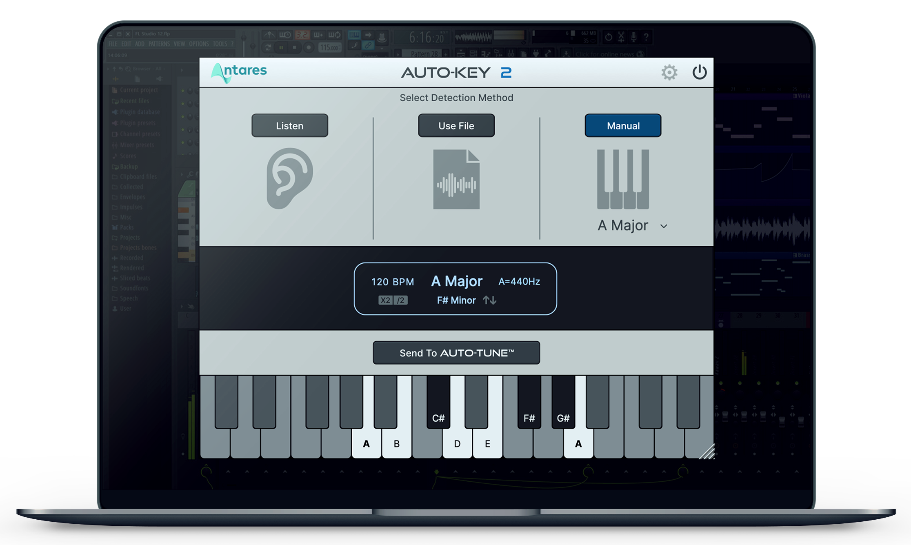Open the Auto-Key settings gear
Viewport: 911px width, 545px height.
669,72
